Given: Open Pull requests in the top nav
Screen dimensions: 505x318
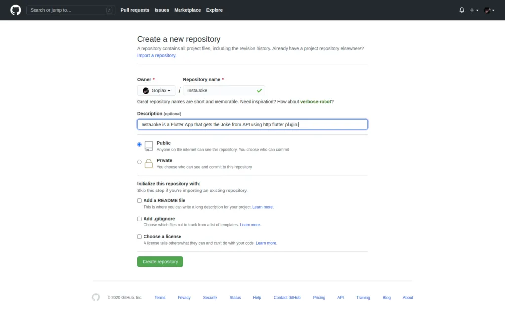Looking at the screenshot, I should tap(135, 10).
